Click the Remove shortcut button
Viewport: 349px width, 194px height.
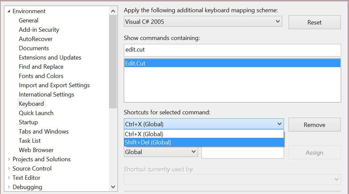(315, 125)
